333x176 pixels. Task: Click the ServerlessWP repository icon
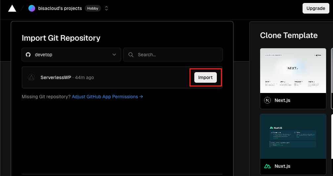[x=31, y=77]
